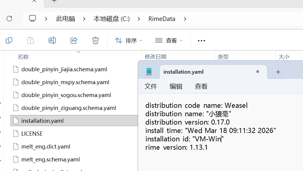Click the paste clipboard icon
The image size is (303, 171).
[31, 40]
